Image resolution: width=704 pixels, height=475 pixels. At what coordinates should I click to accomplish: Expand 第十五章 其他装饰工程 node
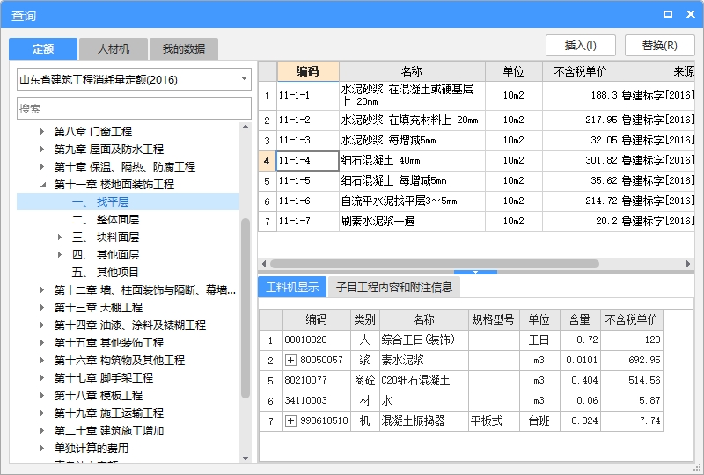(42, 342)
